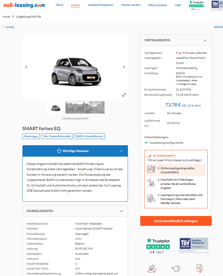Click the 10.000 km Laufleistung value
The height and width of the screenshot is (276, 223).
[173, 123]
